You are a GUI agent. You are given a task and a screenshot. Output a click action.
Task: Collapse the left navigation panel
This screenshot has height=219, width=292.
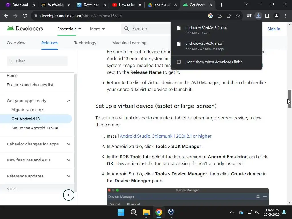68,195
